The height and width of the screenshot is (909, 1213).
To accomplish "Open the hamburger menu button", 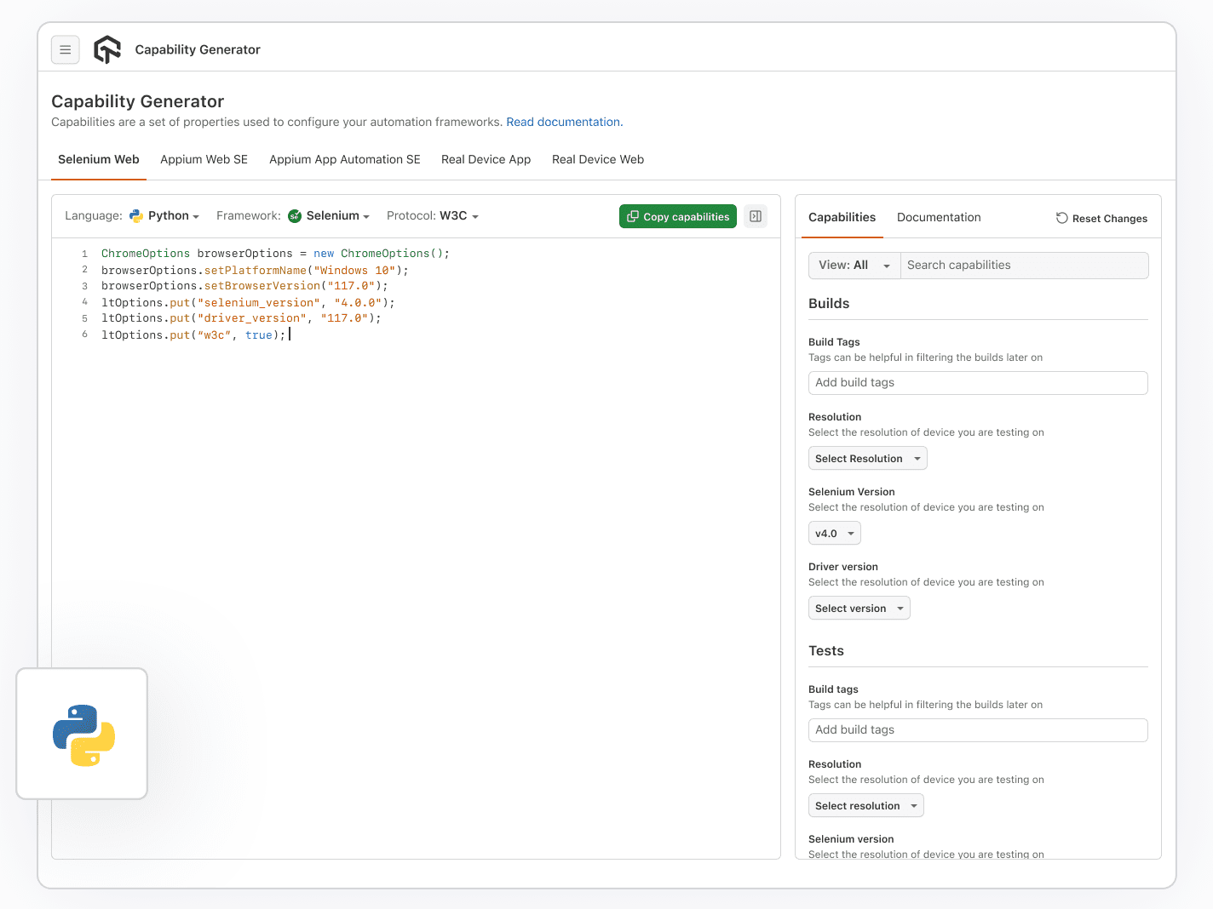I will pos(66,49).
